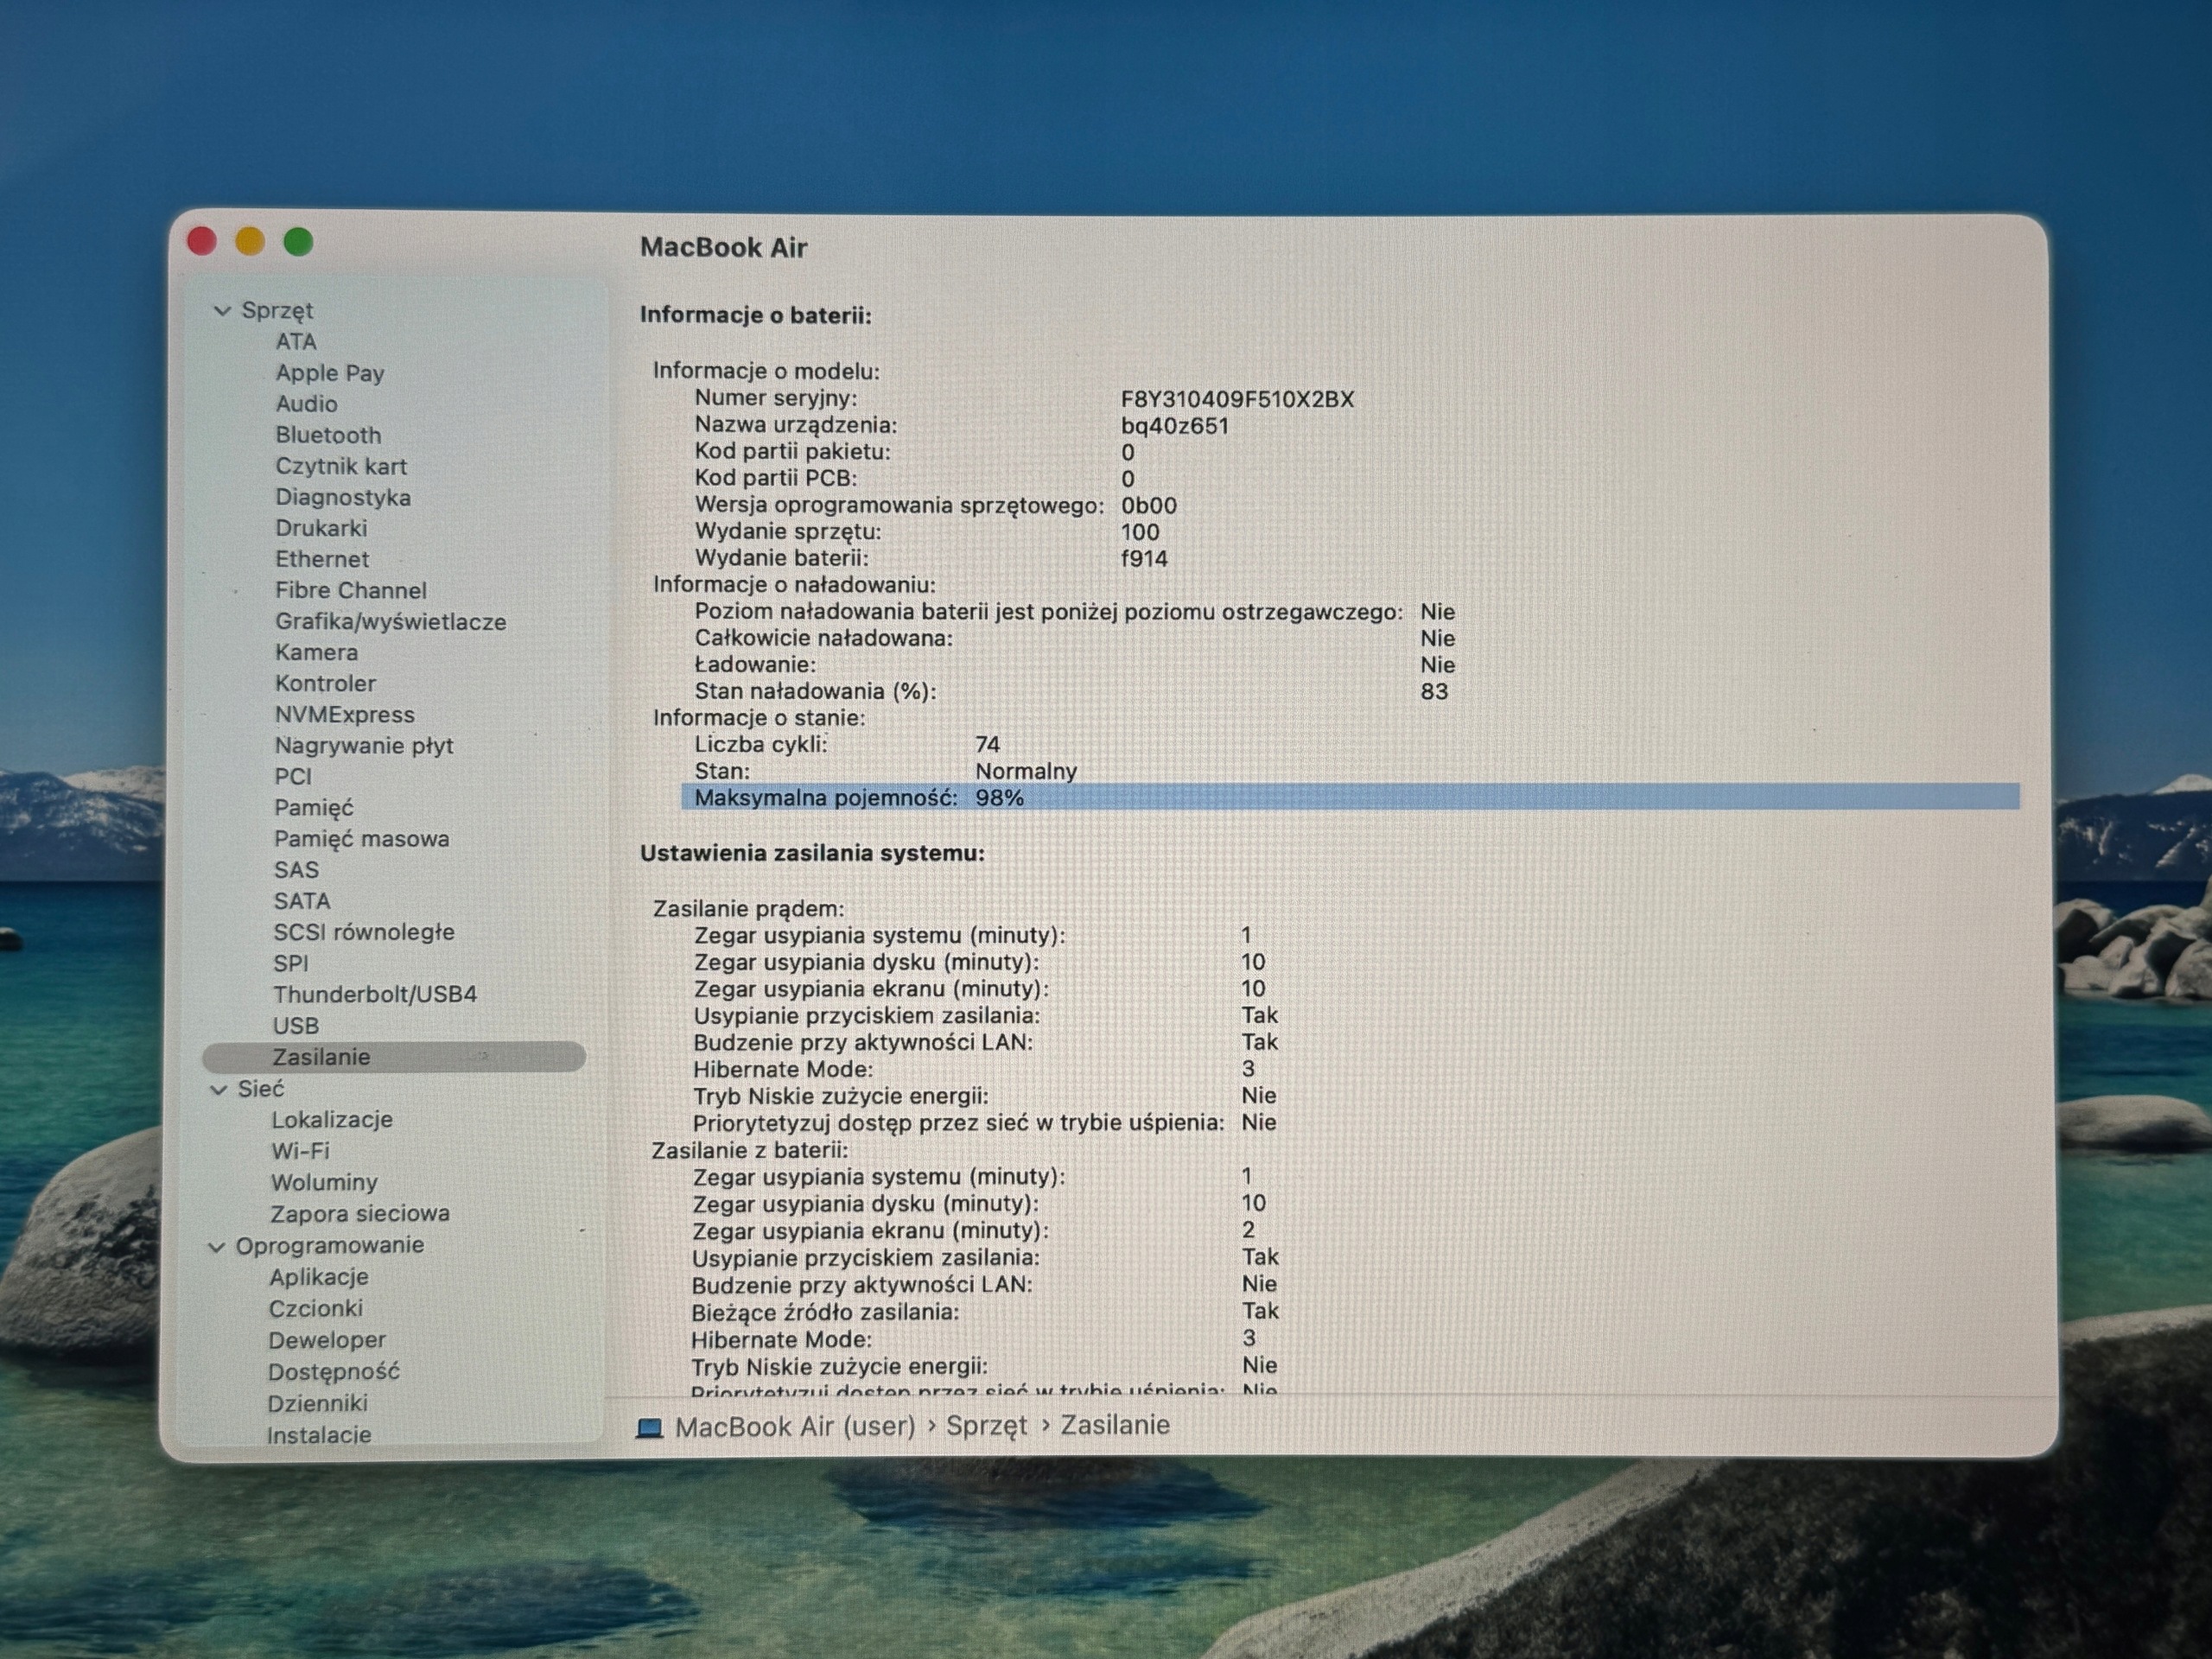Open the Thunderbolt/USB4 sidebar entry
Viewport: 2212px width, 1659px height.
click(375, 994)
